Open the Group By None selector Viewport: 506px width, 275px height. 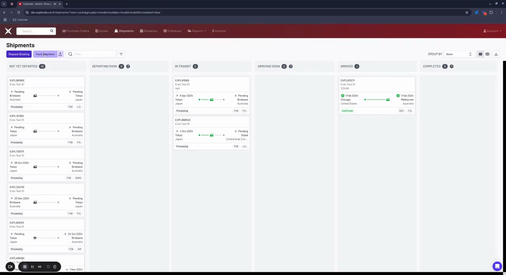click(x=459, y=54)
